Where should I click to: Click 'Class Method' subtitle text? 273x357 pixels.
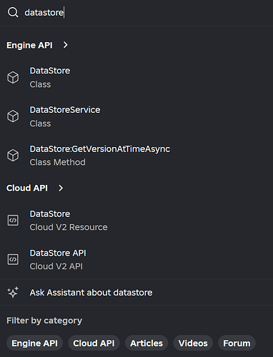click(x=57, y=162)
